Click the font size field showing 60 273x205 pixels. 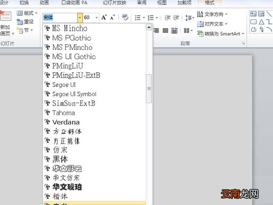89,18
